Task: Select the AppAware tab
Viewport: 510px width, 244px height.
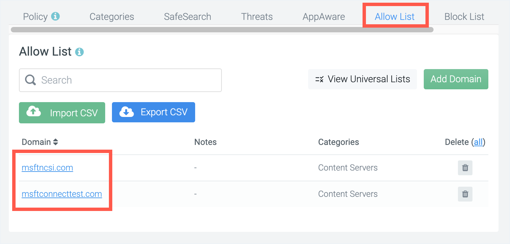Action: click(x=324, y=17)
